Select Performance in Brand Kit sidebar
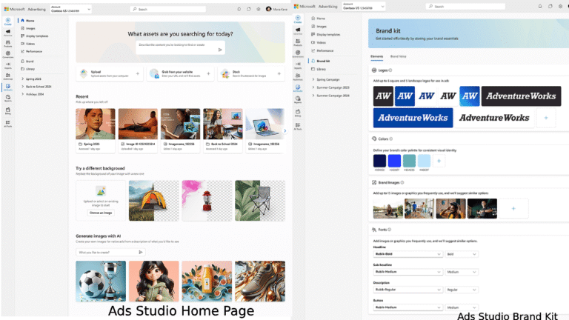Screen dimensions: 569x320 point(322,51)
